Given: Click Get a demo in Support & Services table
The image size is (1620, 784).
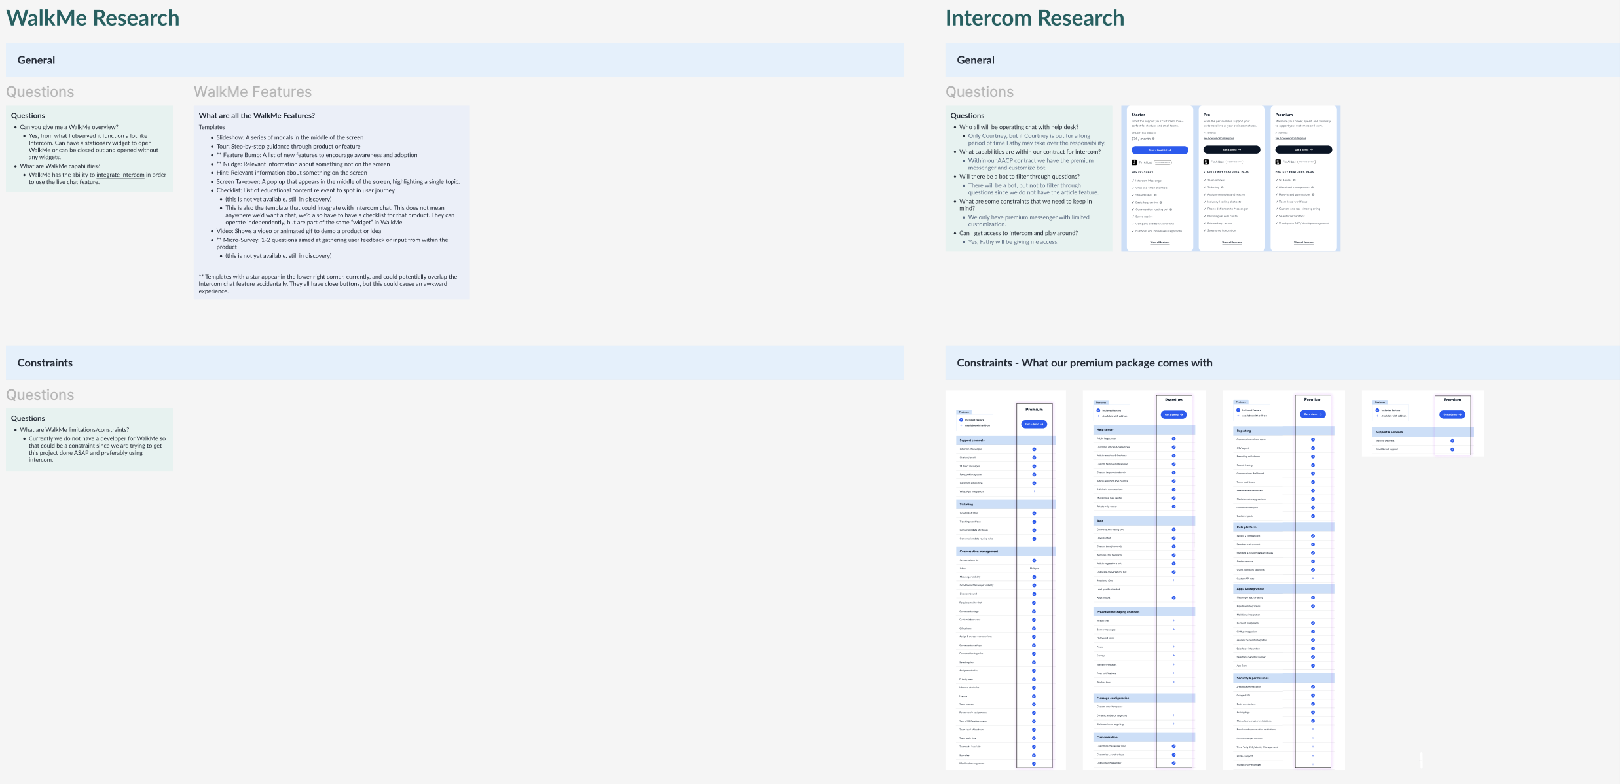Looking at the screenshot, I should (x=1452, y=414).
